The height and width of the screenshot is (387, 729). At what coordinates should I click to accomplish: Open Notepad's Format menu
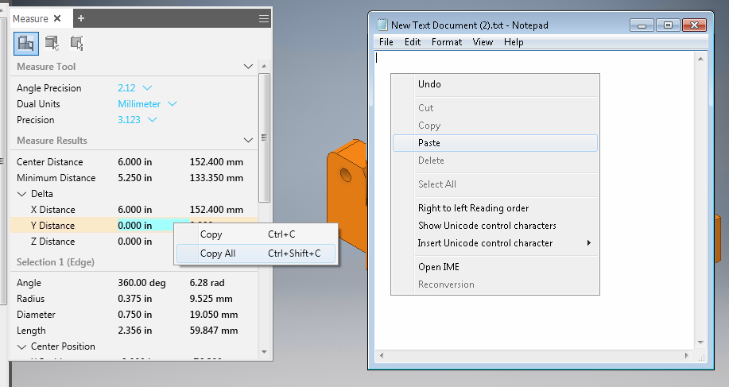(446, 42)
